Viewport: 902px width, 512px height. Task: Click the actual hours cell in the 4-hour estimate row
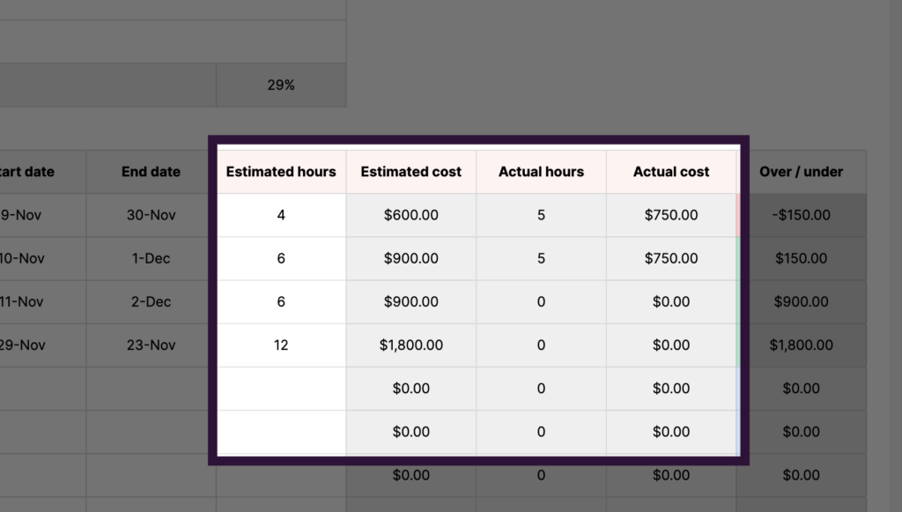coord(541,215)
